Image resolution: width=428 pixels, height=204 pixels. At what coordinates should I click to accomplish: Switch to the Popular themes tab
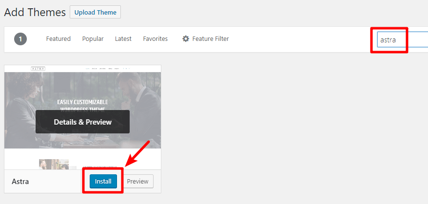(93, 39)
